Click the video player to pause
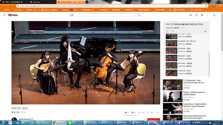This screenshot has width=223, height=125. (x=86, y=63)
